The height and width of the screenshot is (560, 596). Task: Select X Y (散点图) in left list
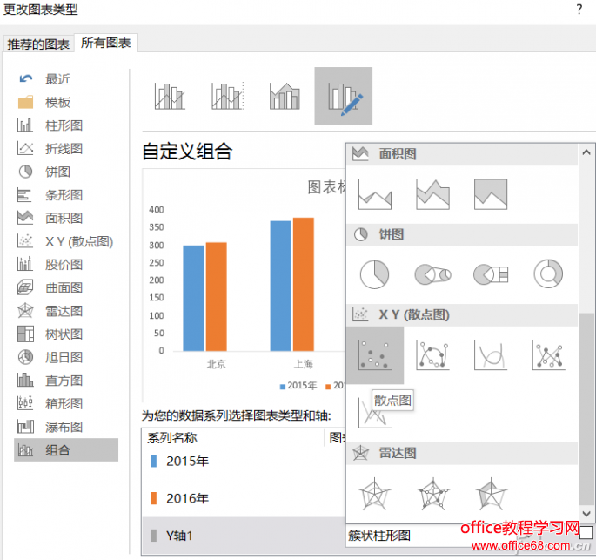coord(66,241)
